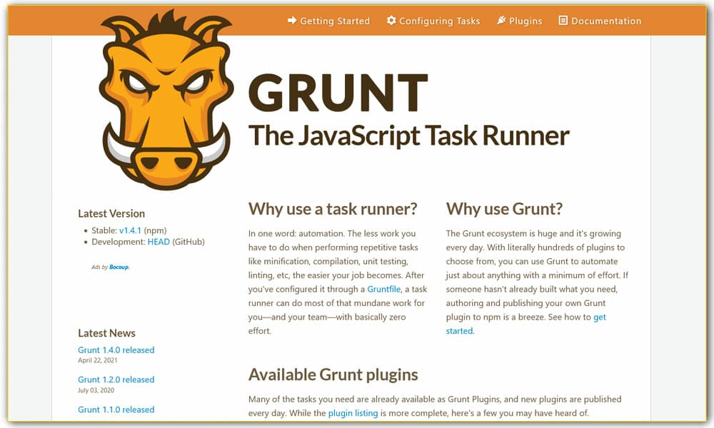The width and height of the screenshot is (714, 428).
Task: Open the Grunt 1.4.0 released article
Action: point(116,350)
